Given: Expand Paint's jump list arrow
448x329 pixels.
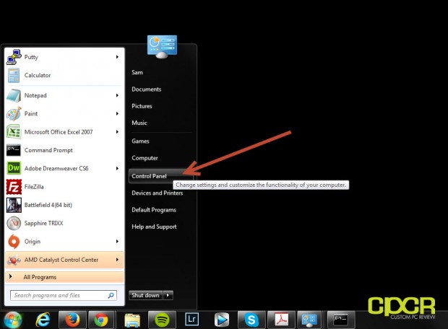Looking at the screenshot, I should [x=117, y=113].
